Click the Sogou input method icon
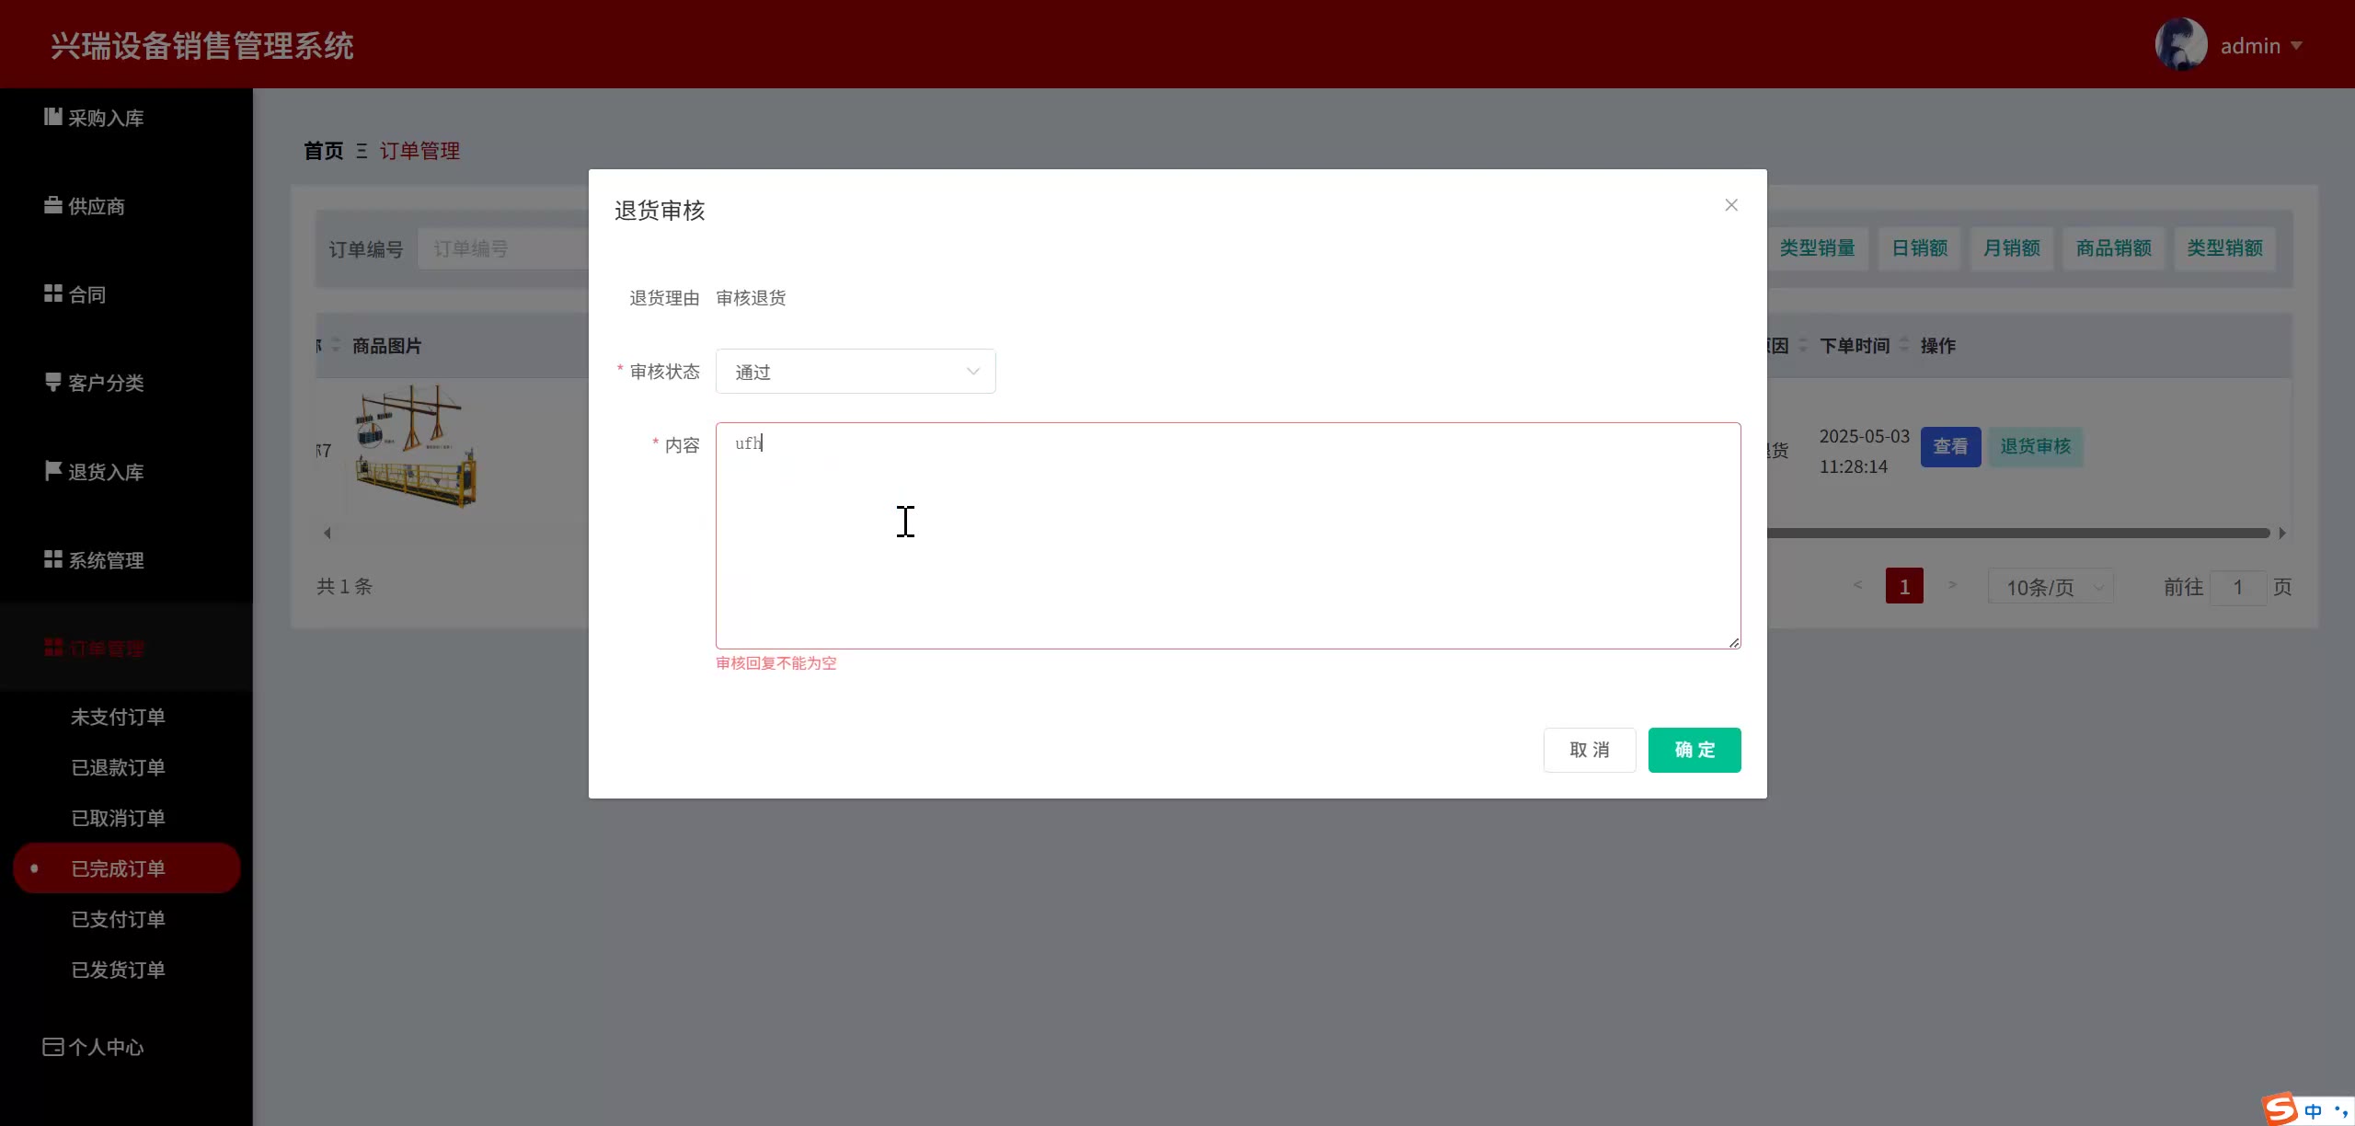This screenshot has width=2355, height=1126. coord(2280,1109)
